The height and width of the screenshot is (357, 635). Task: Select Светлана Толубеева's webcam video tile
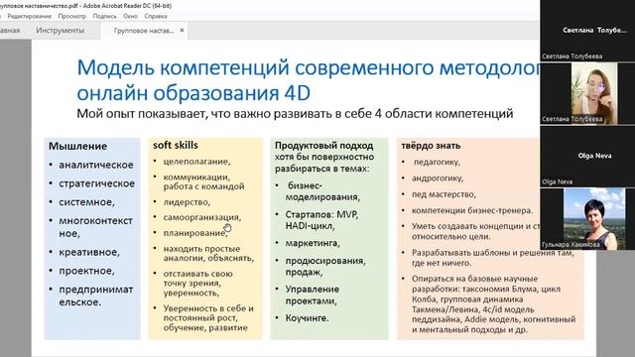tap(587, 93)
